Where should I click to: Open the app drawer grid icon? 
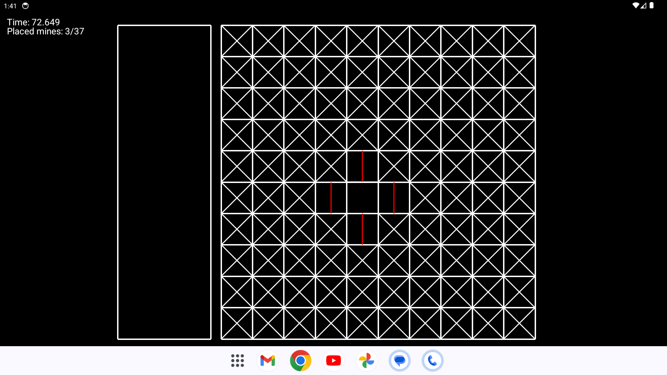point(238,361)
